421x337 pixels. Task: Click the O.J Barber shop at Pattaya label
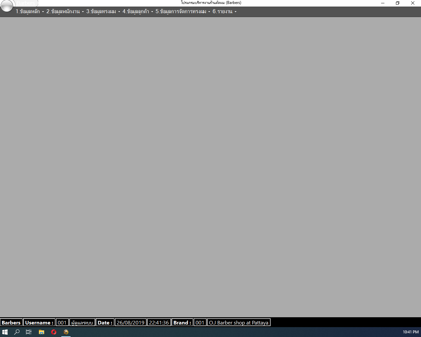coord(239,323)
